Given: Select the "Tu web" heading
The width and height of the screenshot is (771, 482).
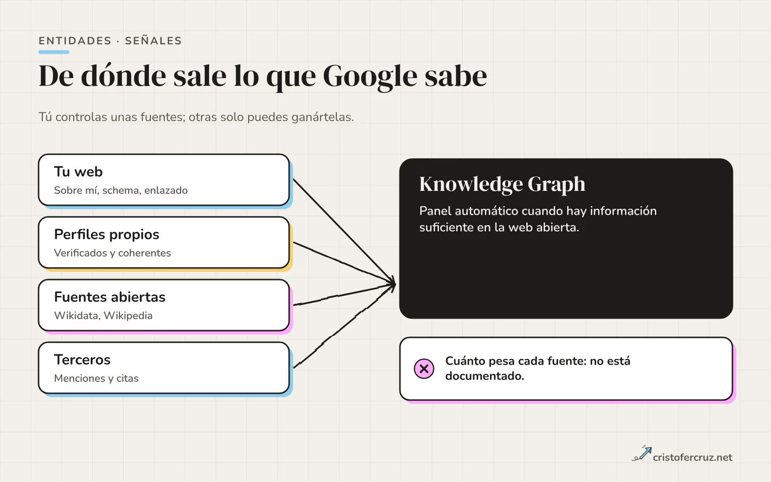Looking at the screenshot, I should (78, 172).
